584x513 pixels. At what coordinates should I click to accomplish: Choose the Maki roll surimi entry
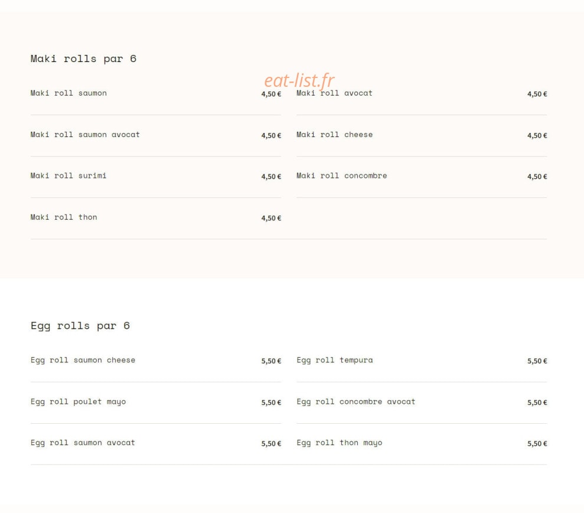pos(68,176)
